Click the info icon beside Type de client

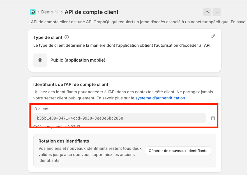pyautogui.click(x=67, y=37)
